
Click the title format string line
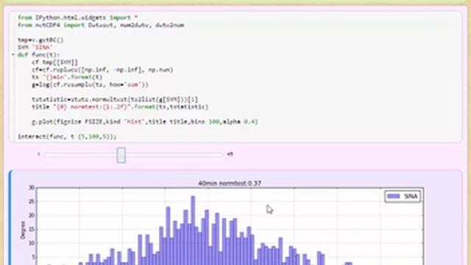click(120, 107)
